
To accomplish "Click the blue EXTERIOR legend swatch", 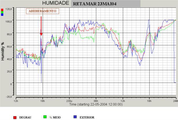I will pyautogui.click(x=75, y=117).
